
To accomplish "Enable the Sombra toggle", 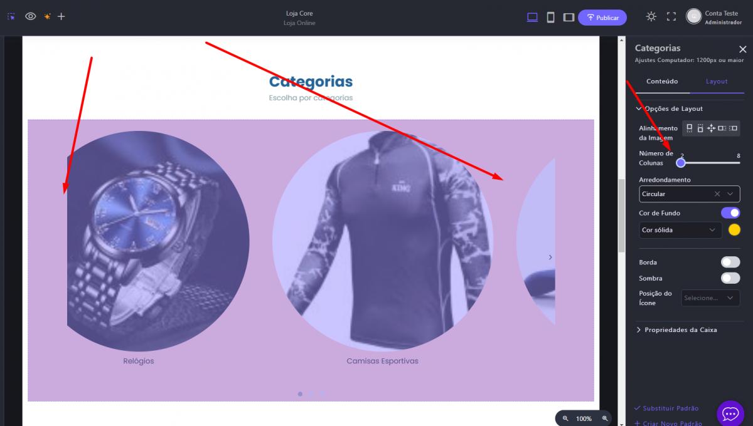I will coord(730,278).
